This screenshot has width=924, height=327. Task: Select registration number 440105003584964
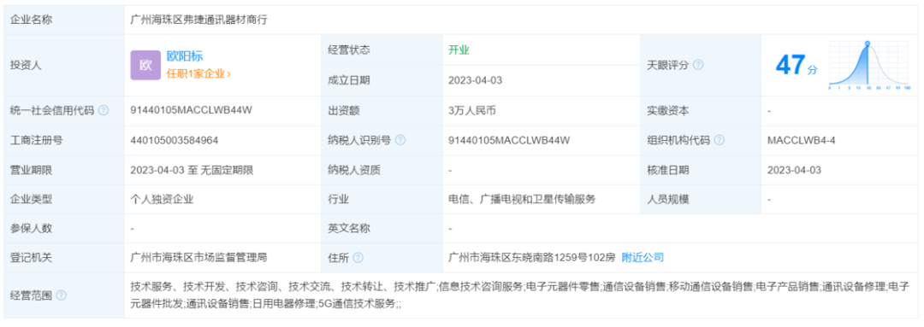point(175,140)
